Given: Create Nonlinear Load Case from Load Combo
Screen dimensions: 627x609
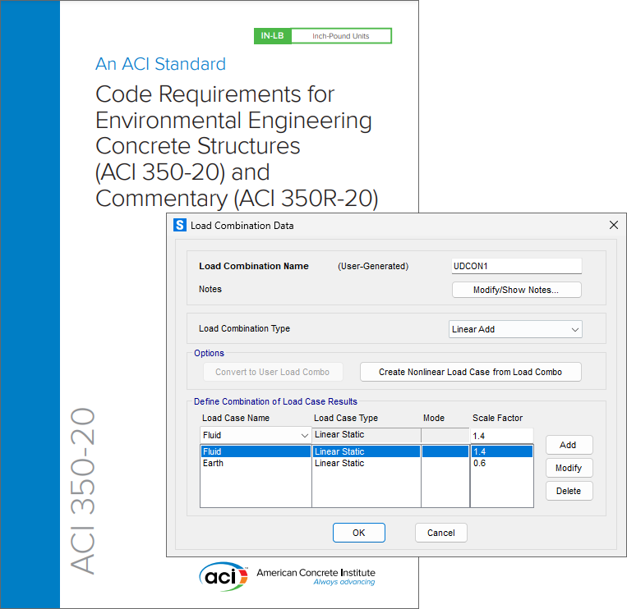Looking at the screenshot, I should (x=470, y=372).
